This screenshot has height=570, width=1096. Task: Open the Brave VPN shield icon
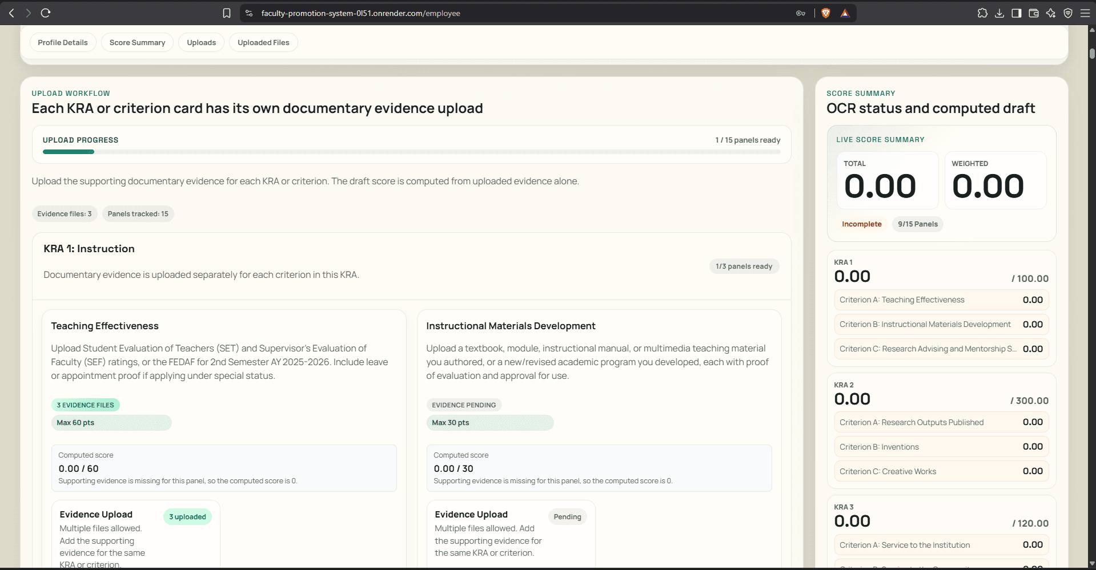[x=1068, y=13]
